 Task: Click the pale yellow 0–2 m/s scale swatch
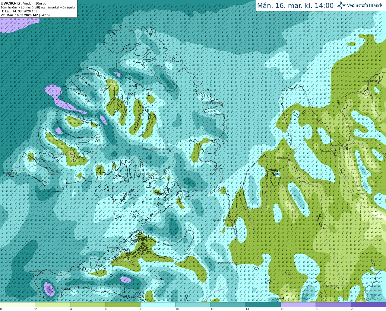tap(17, 305)
